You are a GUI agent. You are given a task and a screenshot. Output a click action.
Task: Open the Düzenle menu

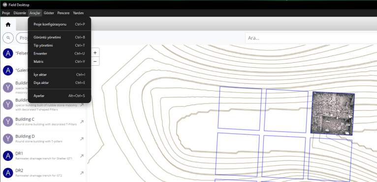point(20,13)
